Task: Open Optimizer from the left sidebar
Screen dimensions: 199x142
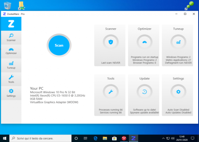Action: [11, 51]
